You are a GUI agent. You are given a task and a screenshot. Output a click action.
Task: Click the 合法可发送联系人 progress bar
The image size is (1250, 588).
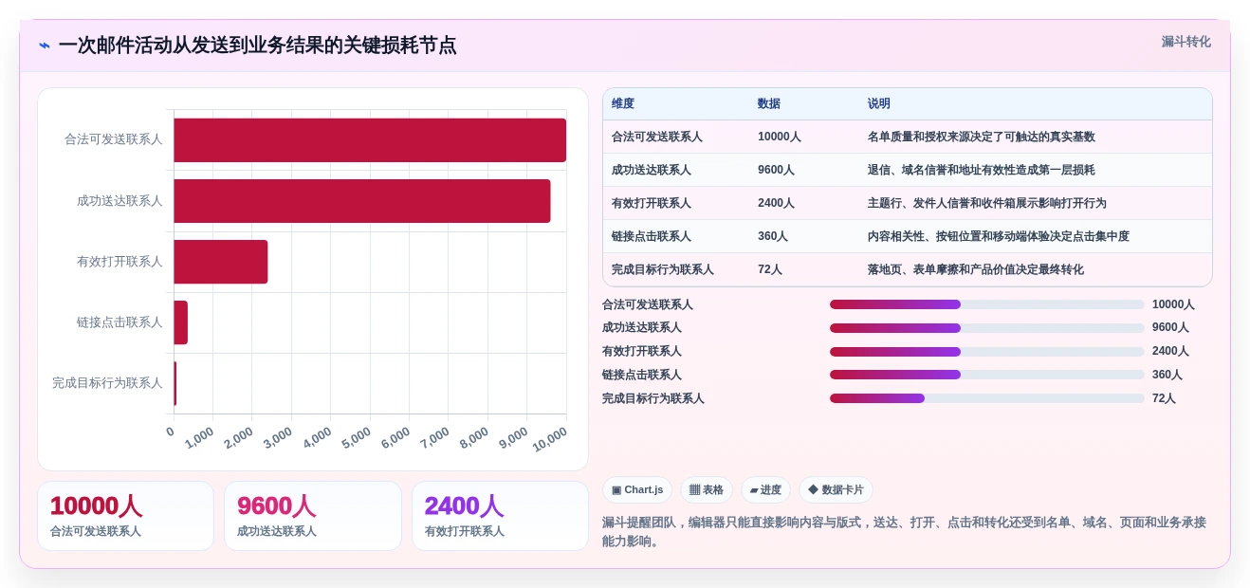point(986,304)
